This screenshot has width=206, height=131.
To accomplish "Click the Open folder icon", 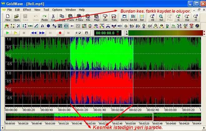I will 17,18.
